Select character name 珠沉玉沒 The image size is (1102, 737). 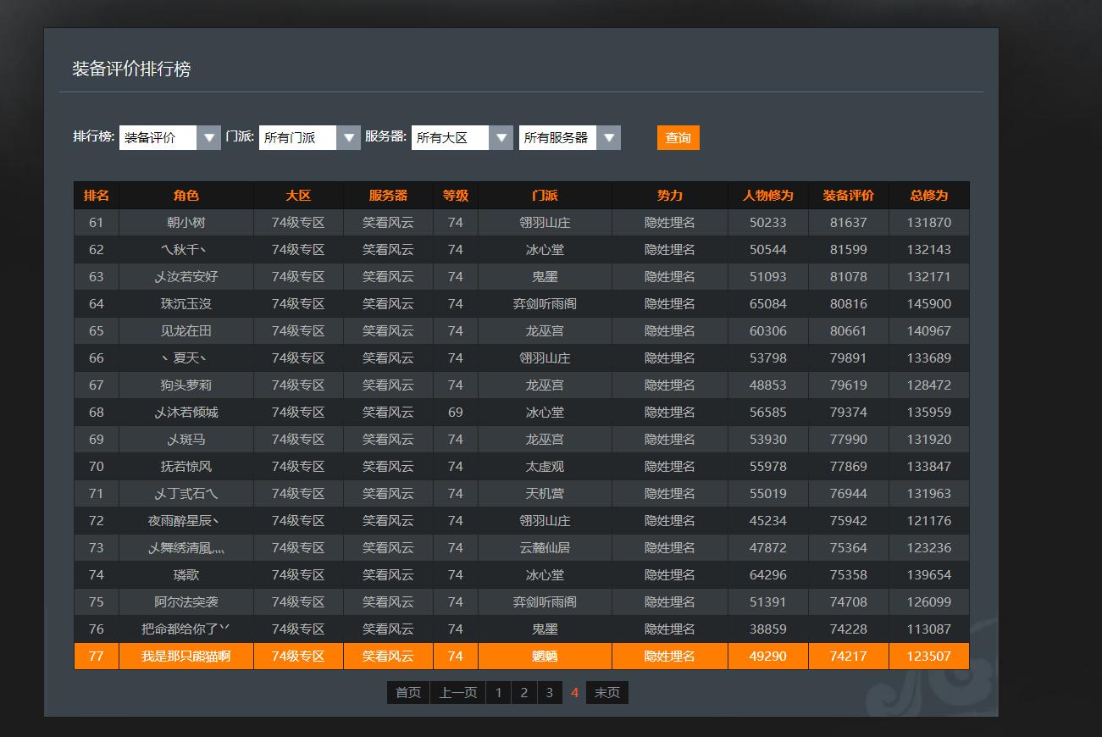coord(186,304)
